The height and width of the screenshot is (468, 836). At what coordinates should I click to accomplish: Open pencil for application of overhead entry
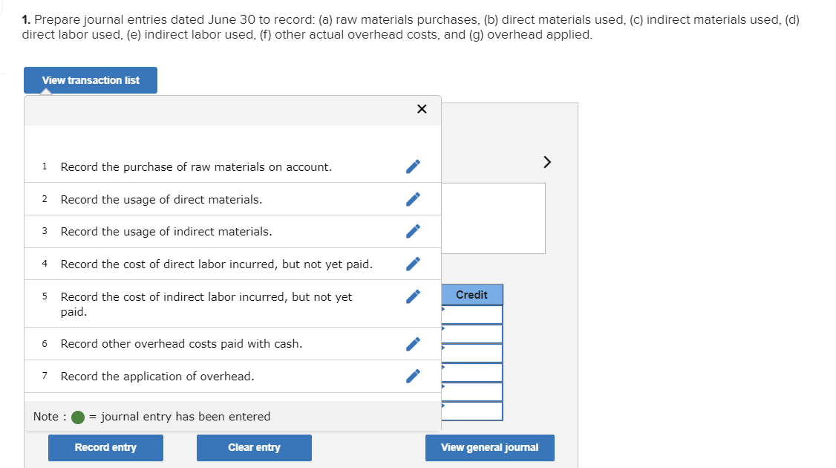[413, 376]
